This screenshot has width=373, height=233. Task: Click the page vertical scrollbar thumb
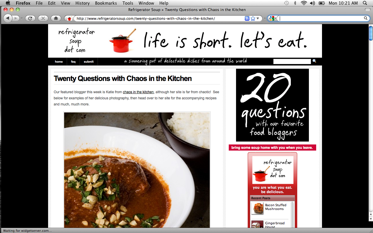tap(371, 33)
